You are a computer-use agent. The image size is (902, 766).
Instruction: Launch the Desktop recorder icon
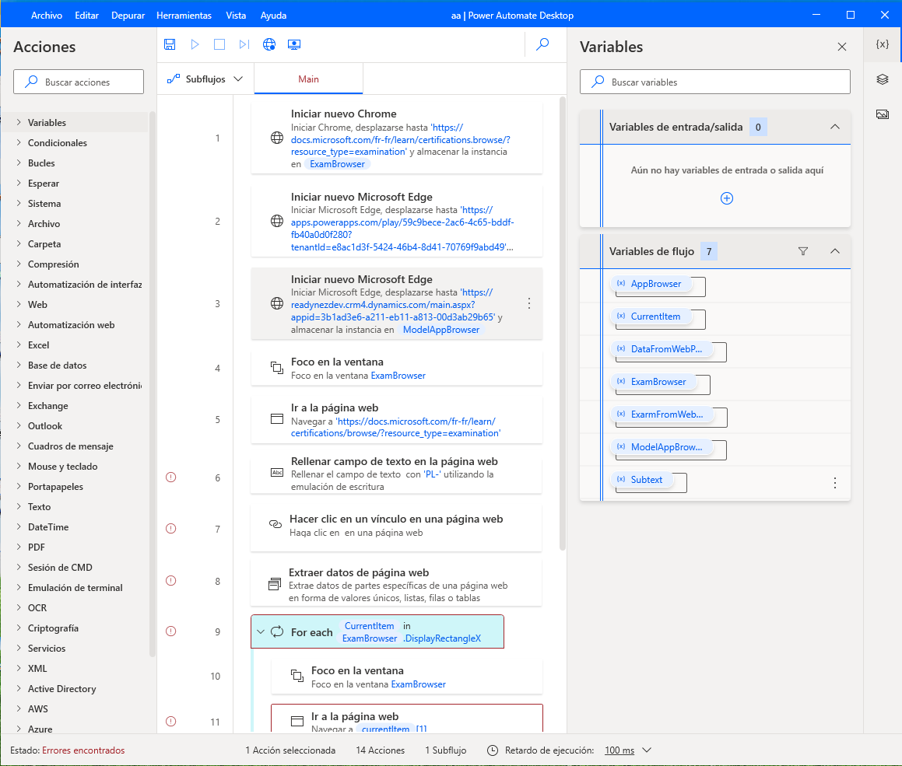(294, 44)
